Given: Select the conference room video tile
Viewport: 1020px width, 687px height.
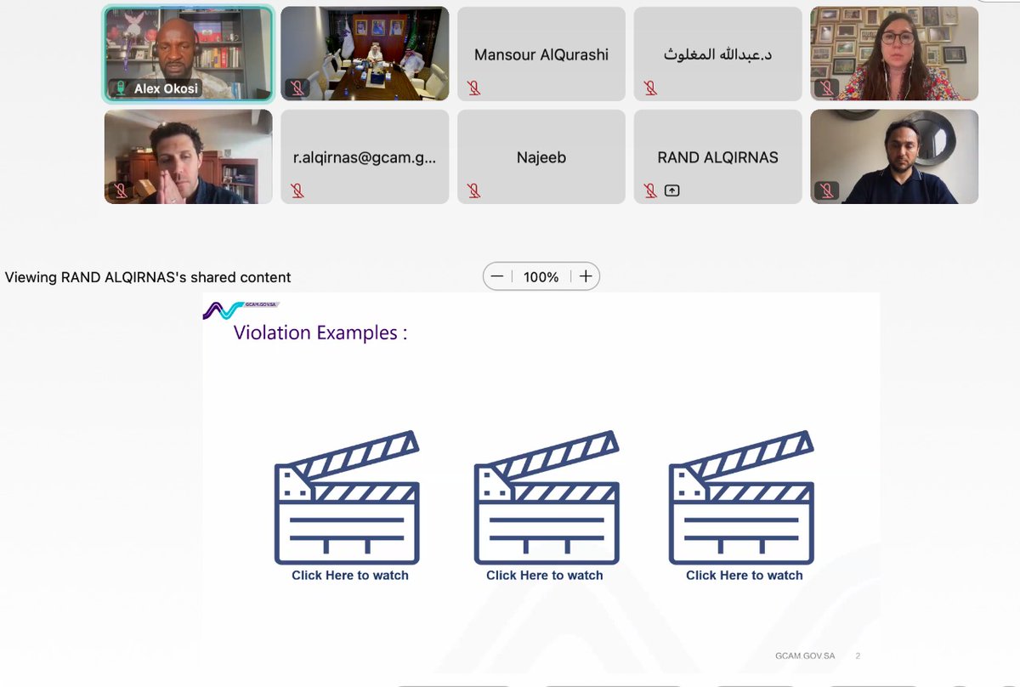Looking at the screenshot, I should 365,54.
